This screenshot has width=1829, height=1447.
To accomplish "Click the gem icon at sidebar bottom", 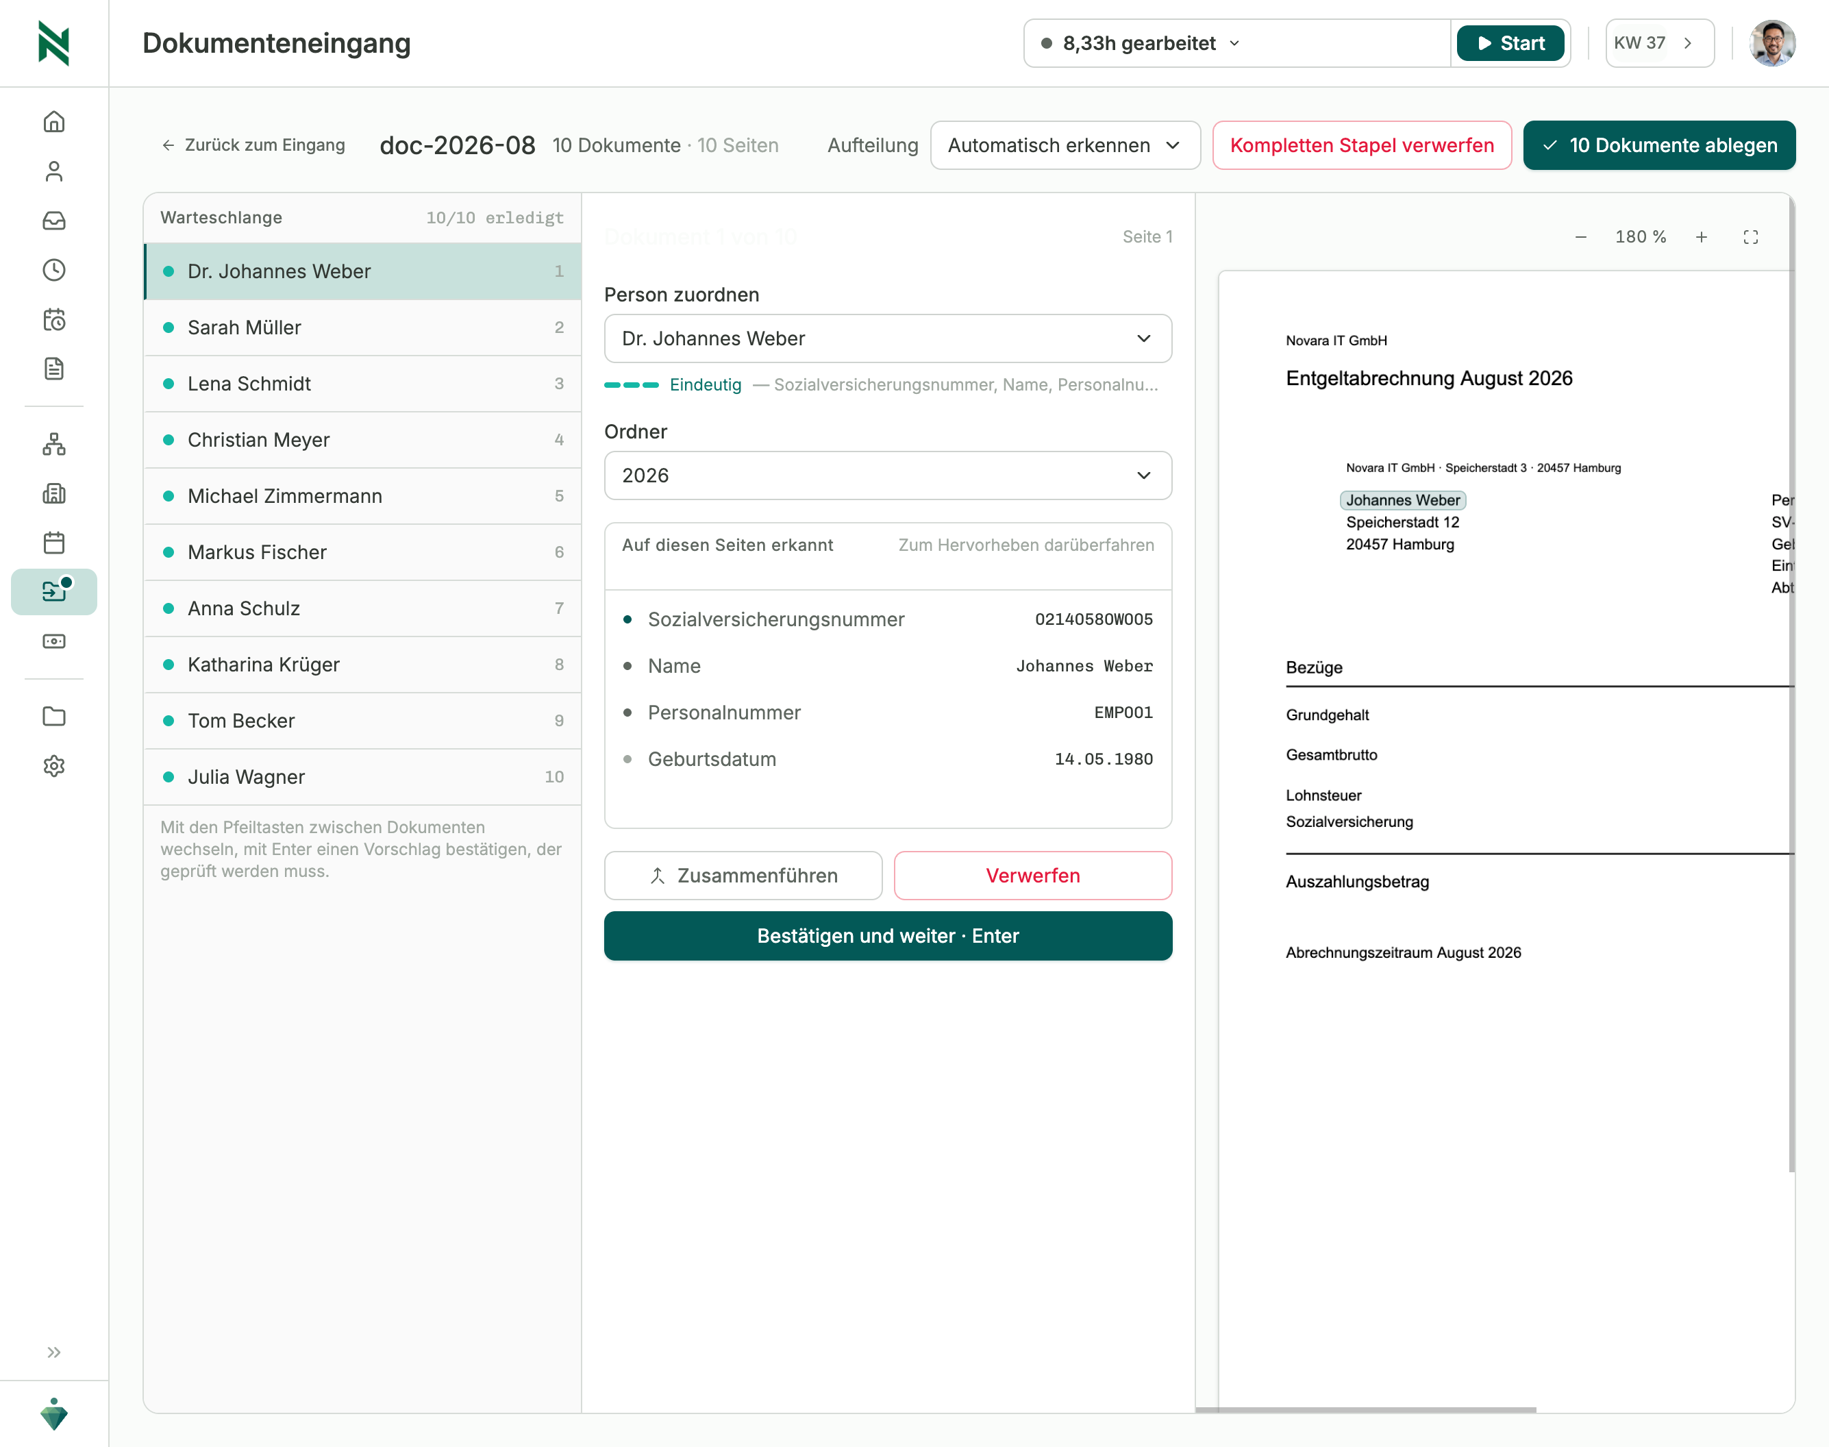I will pyautogui.click(x=54, y=1414).
